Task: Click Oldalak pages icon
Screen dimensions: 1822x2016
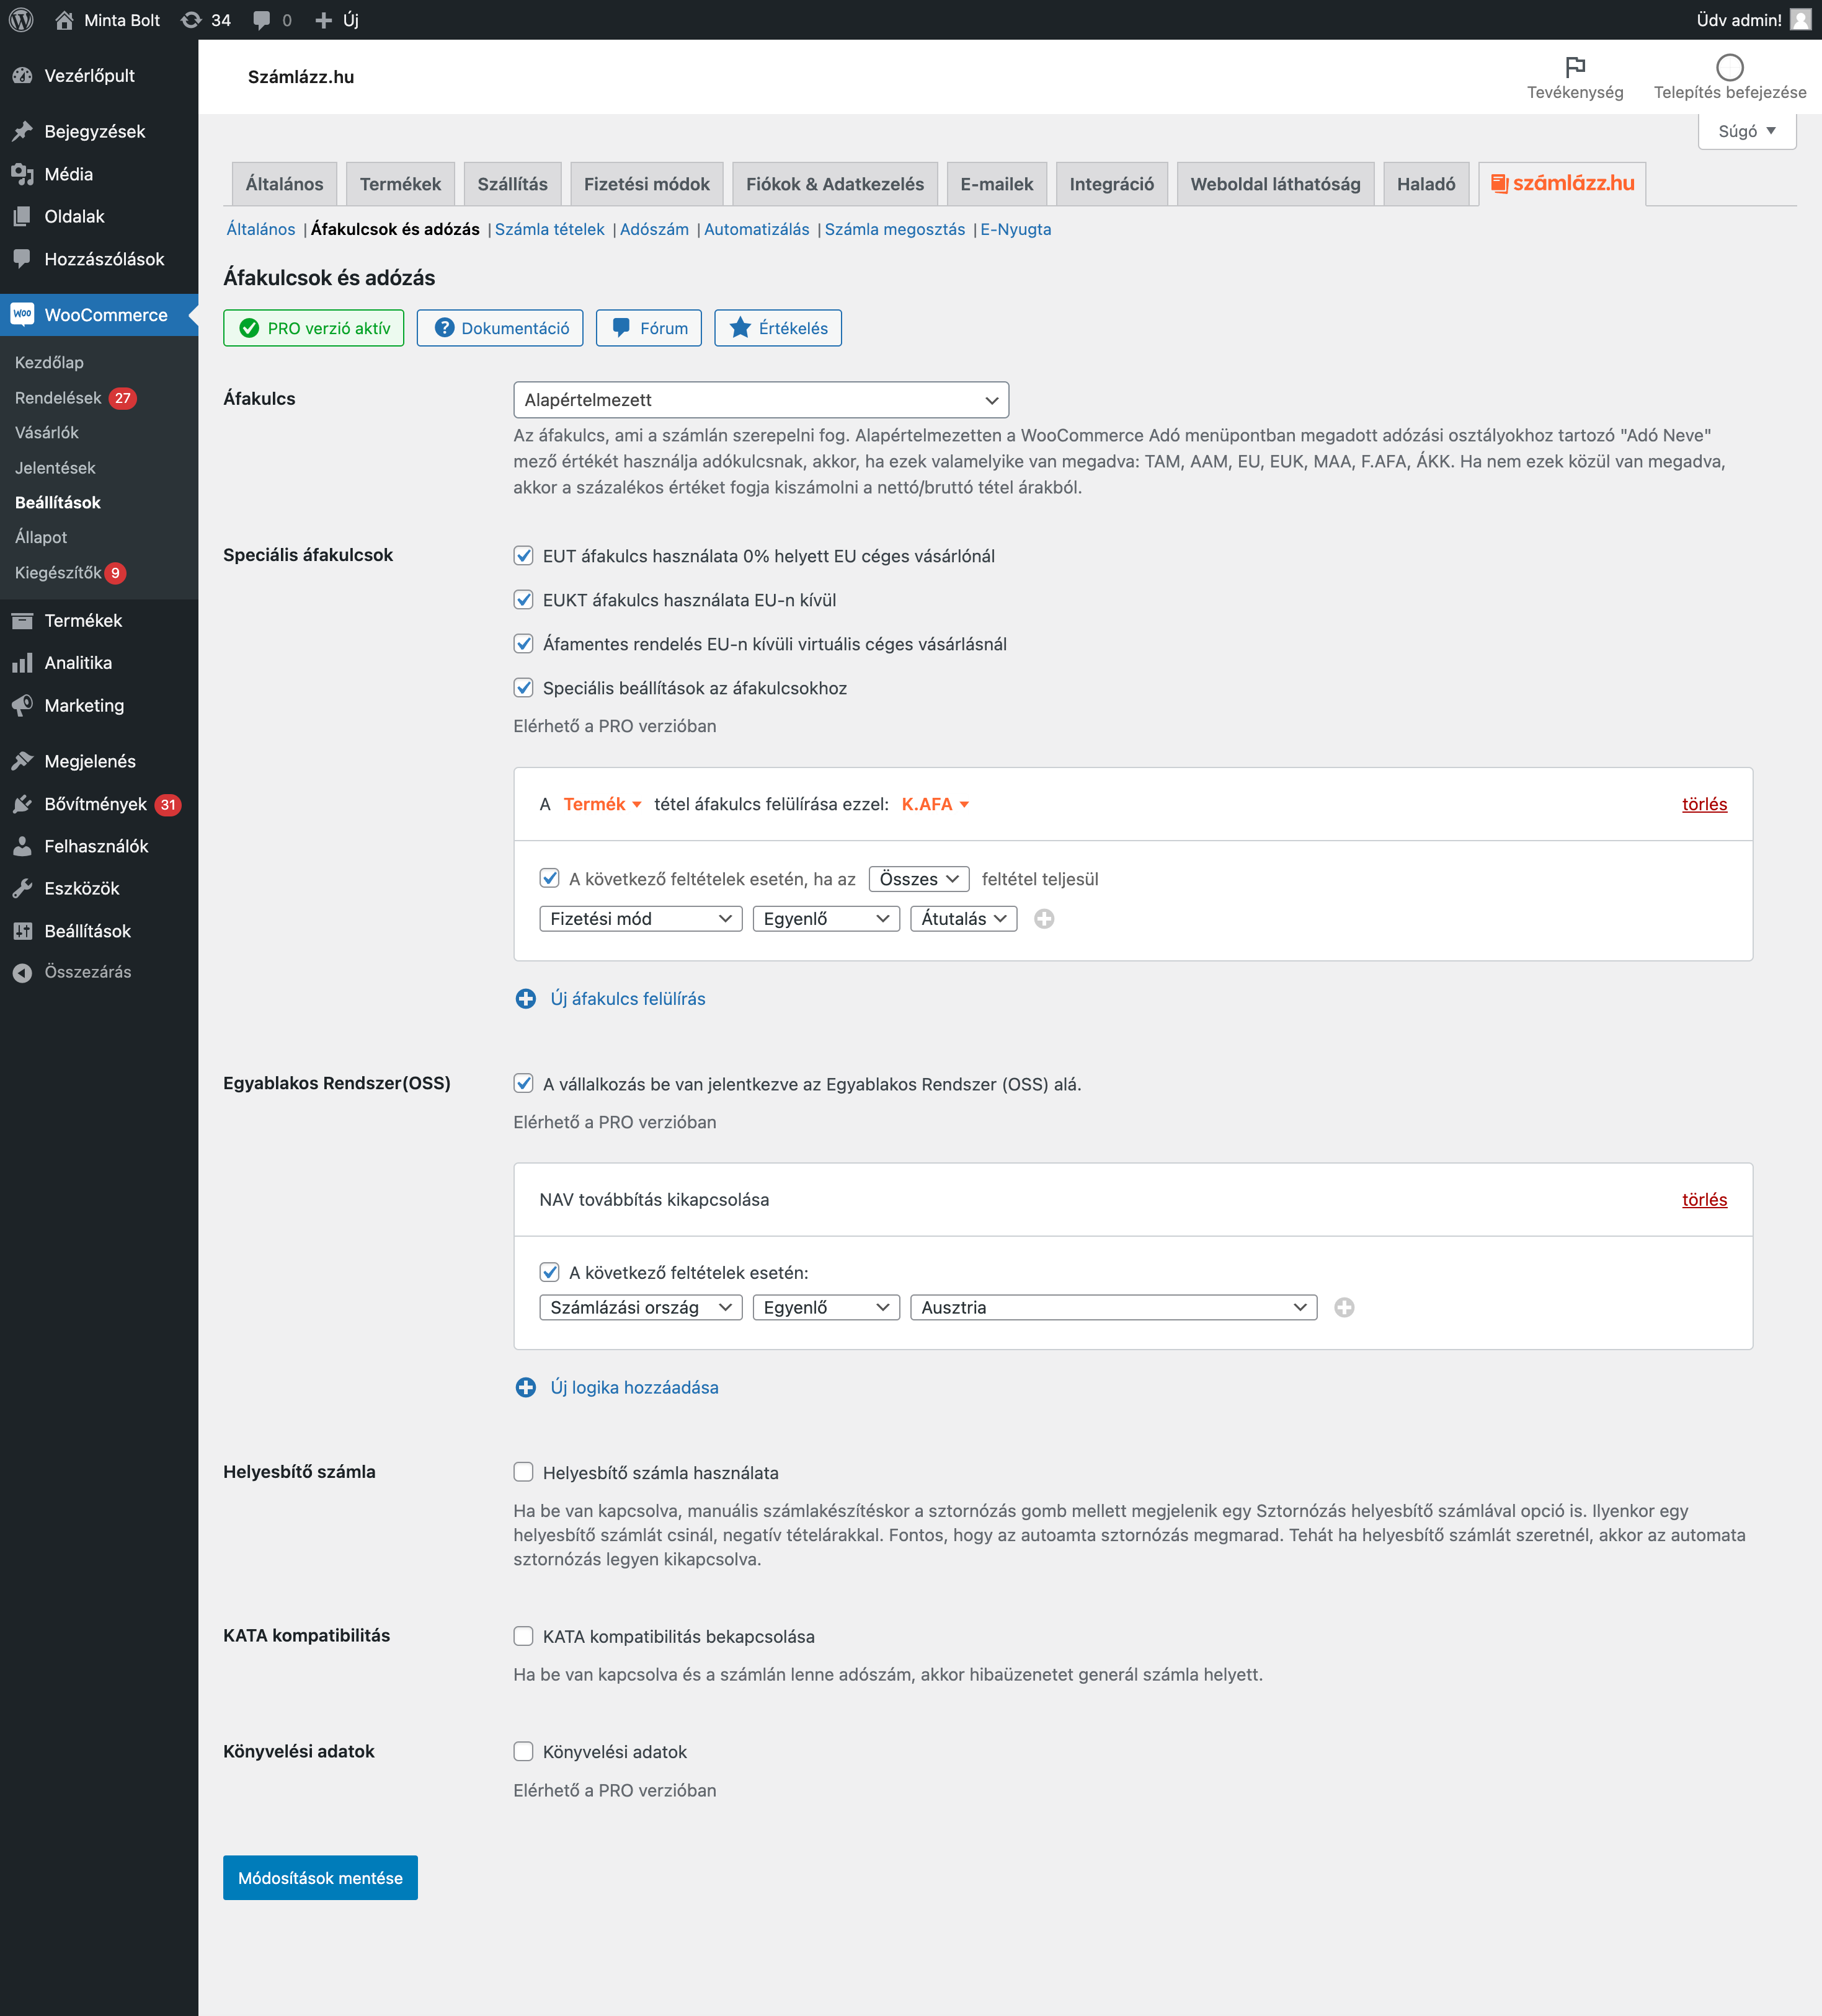Action: (22, 217)
